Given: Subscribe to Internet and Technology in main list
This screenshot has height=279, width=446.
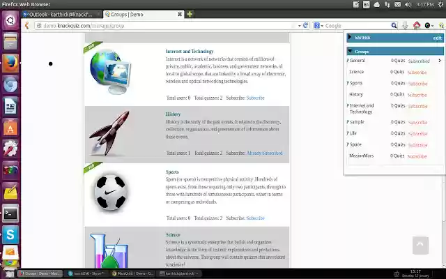Looking at the screenshot, I should pos(256,98).
